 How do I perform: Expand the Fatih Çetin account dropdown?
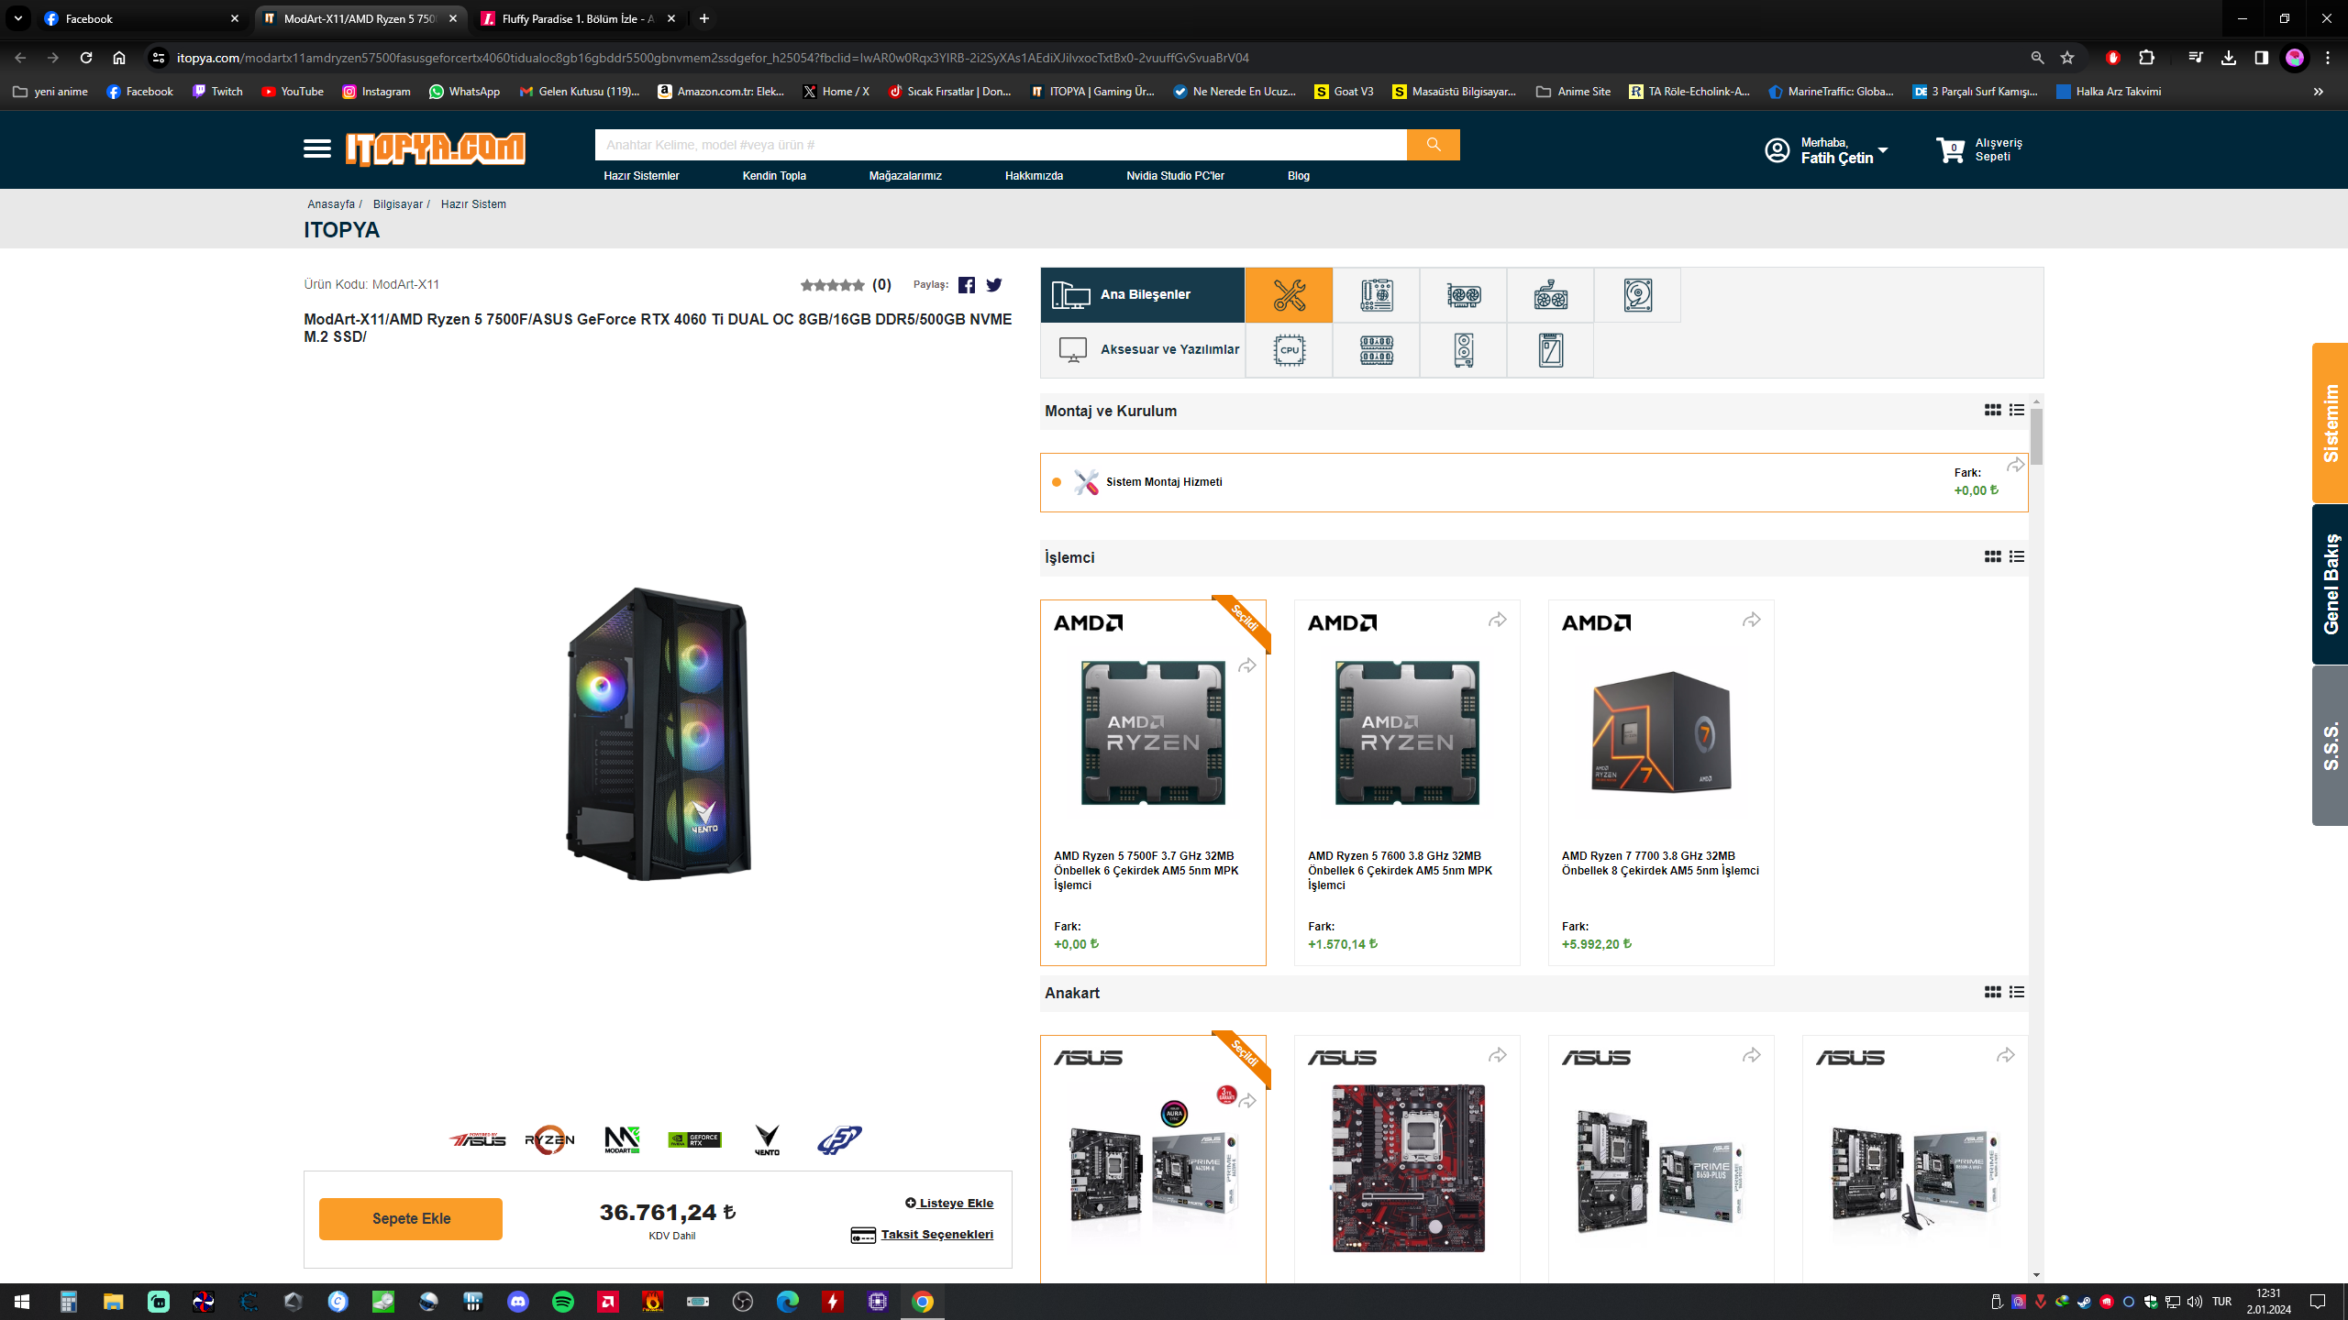point(1882,151)
